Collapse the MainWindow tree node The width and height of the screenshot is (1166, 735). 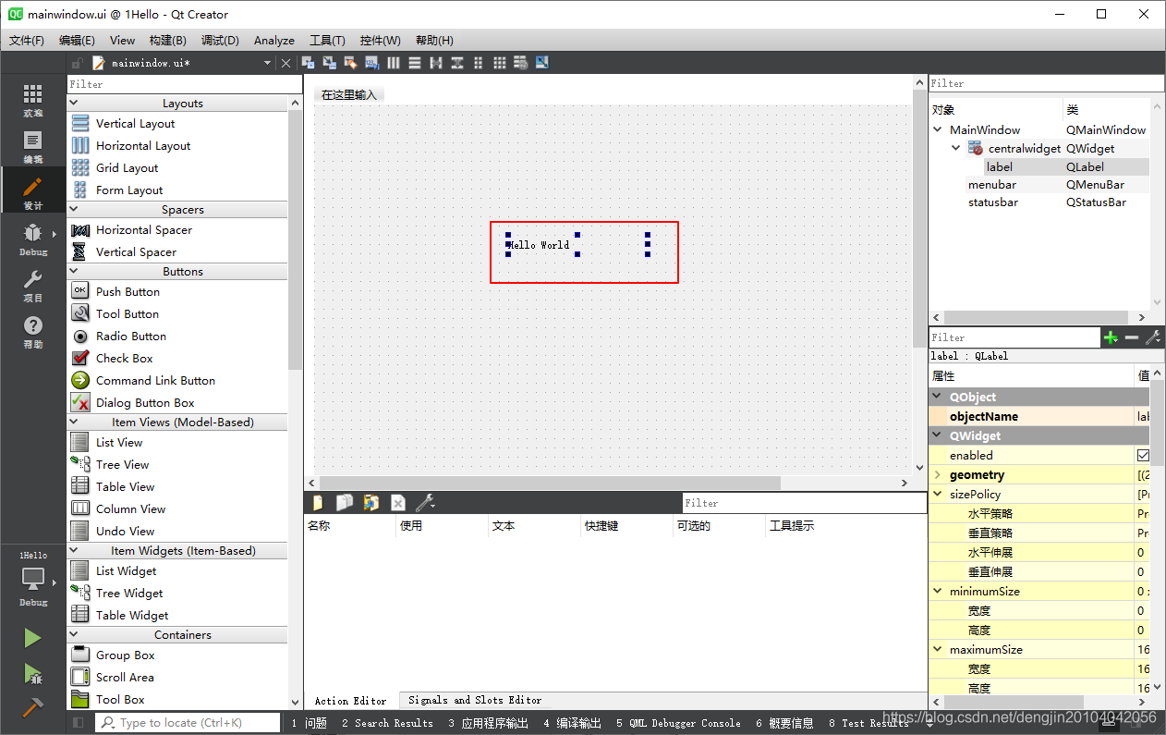tap(939, 130)
